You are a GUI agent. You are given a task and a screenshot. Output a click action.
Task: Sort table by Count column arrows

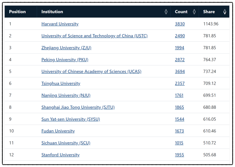pyautogui.click(x=195, y=12)
